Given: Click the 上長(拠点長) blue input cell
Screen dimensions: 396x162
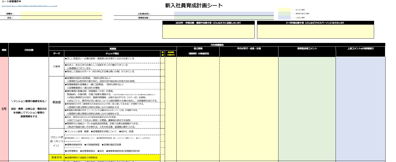Looking at the screenshot, I should [x=224, y=14].
